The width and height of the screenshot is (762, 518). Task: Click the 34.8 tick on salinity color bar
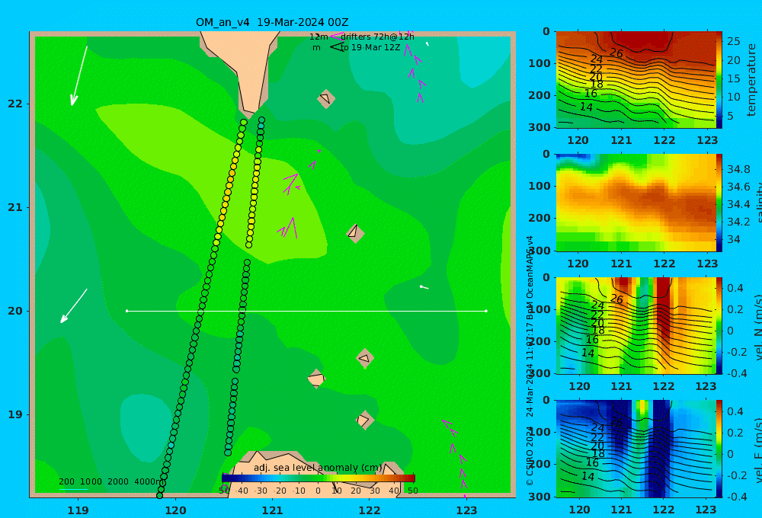pyautogui.click(x=738, y=169)
